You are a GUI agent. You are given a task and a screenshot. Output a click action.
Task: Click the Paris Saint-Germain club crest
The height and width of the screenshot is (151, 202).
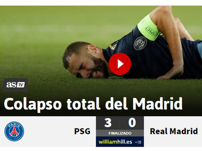click(14, 131)
